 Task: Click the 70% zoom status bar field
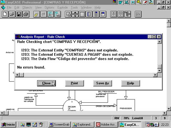[x=126, y=118]
